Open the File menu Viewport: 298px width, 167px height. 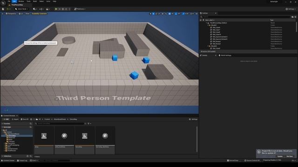click(9, 1)
